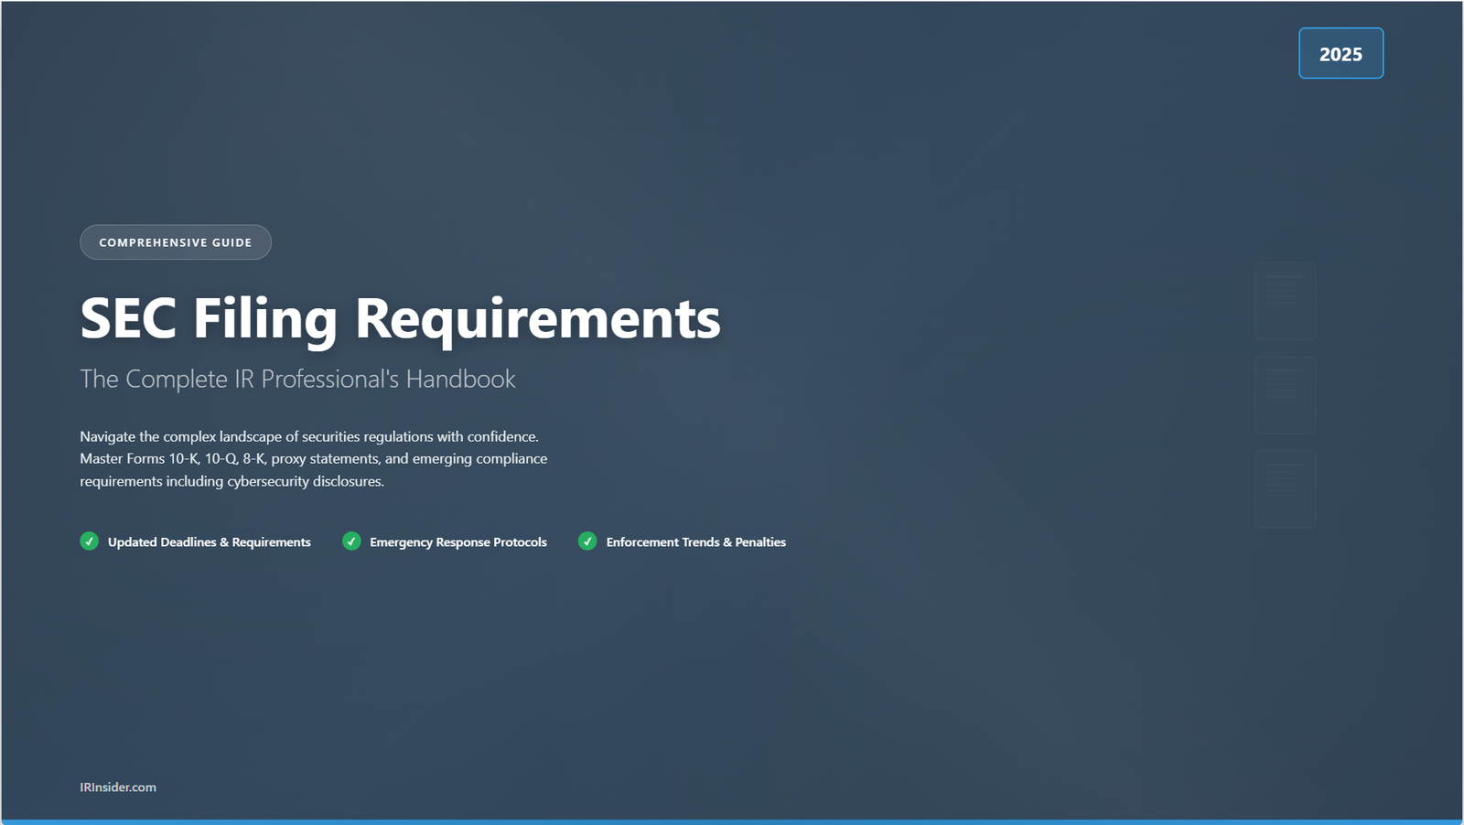Image resolution: width=1464 pixels, height=825 pixels.
Task: Select the first preview card in the sidebar
Action: [x=1285, y=301]
